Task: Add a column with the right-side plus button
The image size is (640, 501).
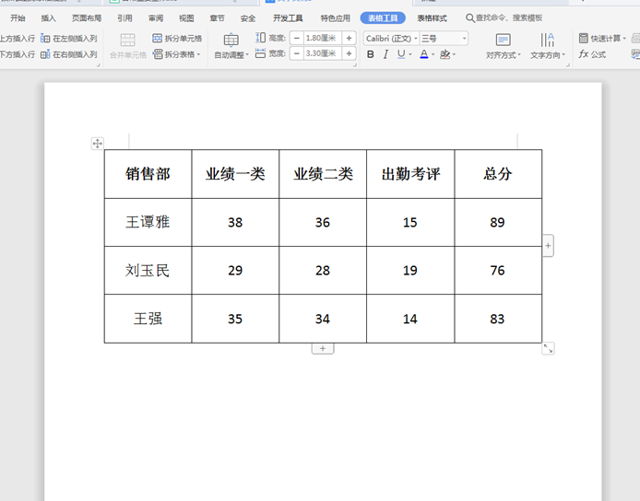Action: click(x=548, y=246)
